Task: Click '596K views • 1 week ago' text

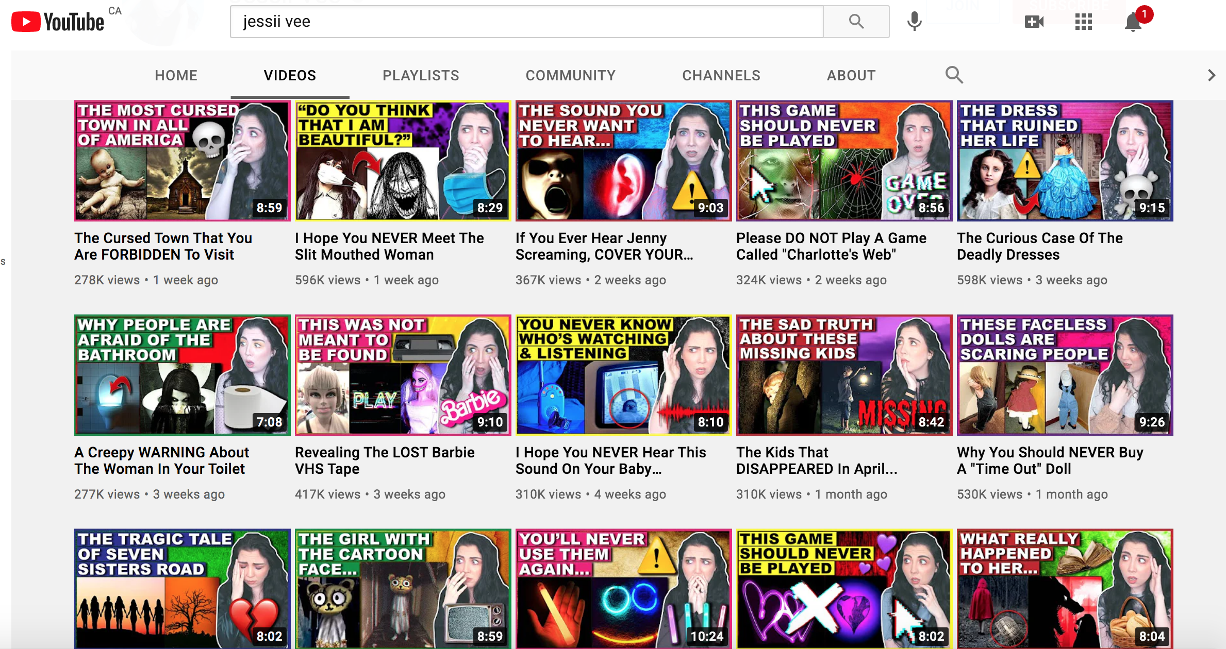Action: 367,280
